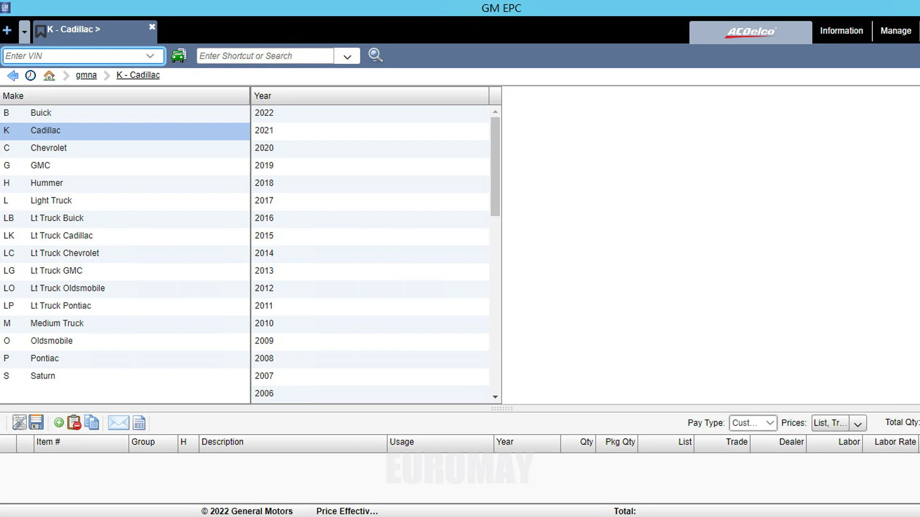Click the envelope email icon
This screenshot has width=920, height=517.
tap(118, 422)
